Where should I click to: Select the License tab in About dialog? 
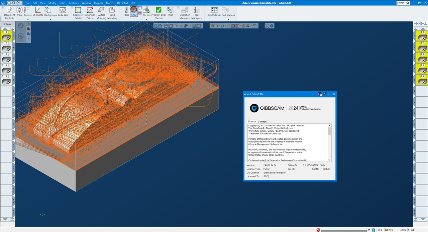pos(252,121)
